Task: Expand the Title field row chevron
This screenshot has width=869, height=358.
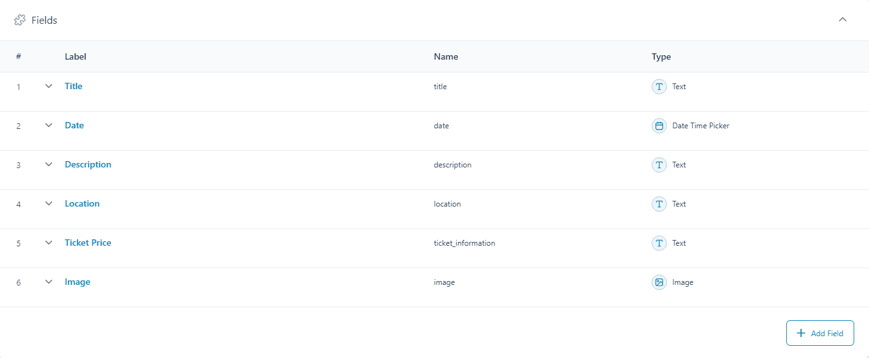Action: pyautogui.click(x=49, y=86)
